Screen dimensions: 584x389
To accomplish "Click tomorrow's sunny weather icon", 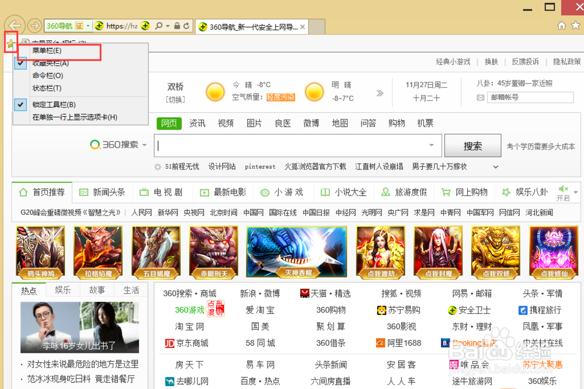I will pyautogui.click(x=314, y=92).
